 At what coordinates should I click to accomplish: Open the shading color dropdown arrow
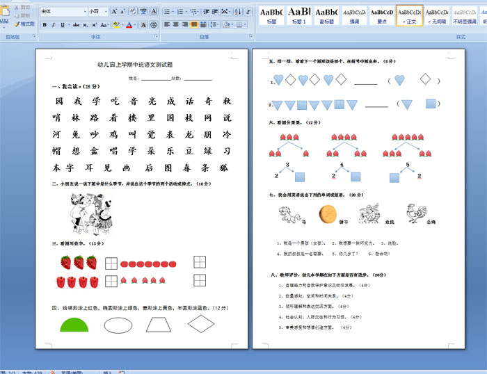tap(232, 24)
